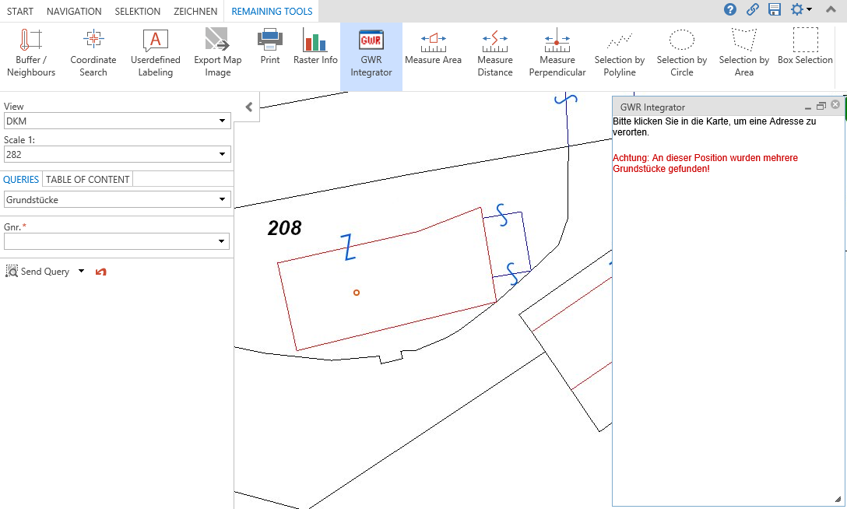Switch to the TABLE OF CONTENT tab
Screen dimensions: 847x509
point(87,179)
